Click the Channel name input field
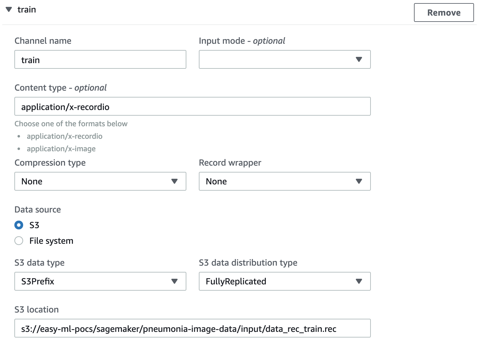The height and width of the screenshot is (345, 479). [100, 60]
